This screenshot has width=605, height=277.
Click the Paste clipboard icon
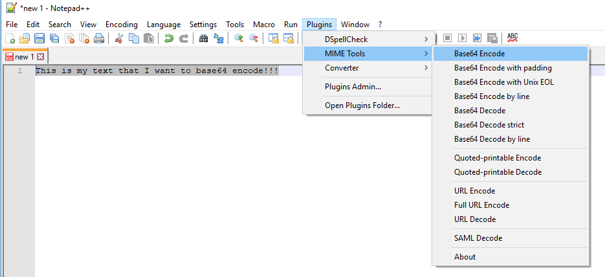point(149,38)
